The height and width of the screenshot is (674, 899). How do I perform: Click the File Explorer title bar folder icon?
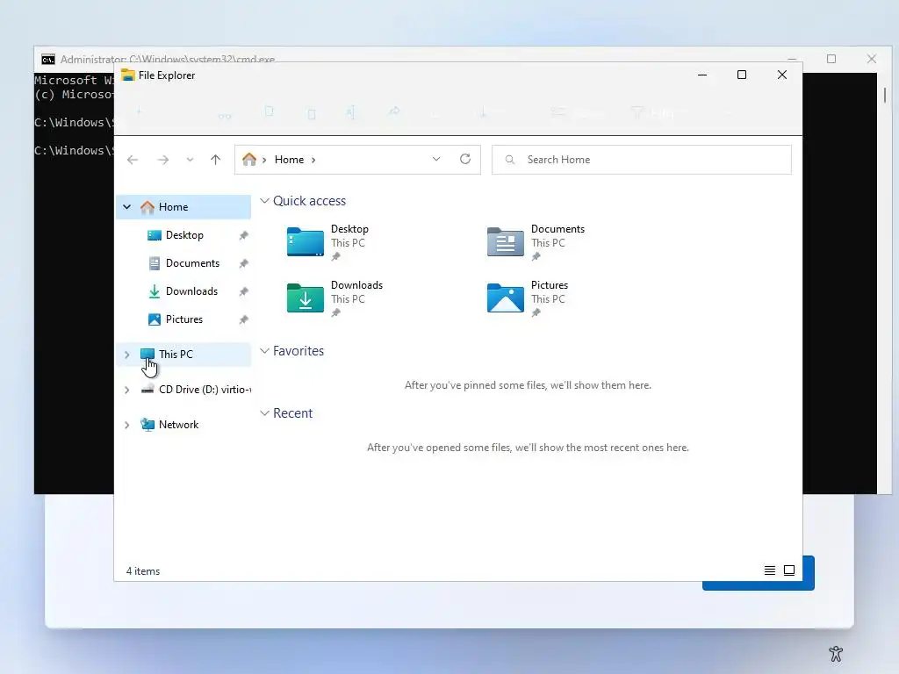pos(128,75)
